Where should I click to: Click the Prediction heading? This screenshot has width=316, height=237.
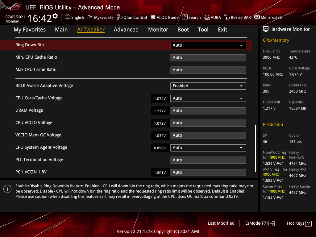pos(273,124)
